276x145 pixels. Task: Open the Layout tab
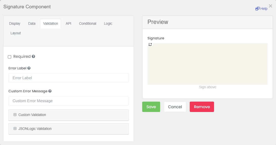click(x=16, y=33)
